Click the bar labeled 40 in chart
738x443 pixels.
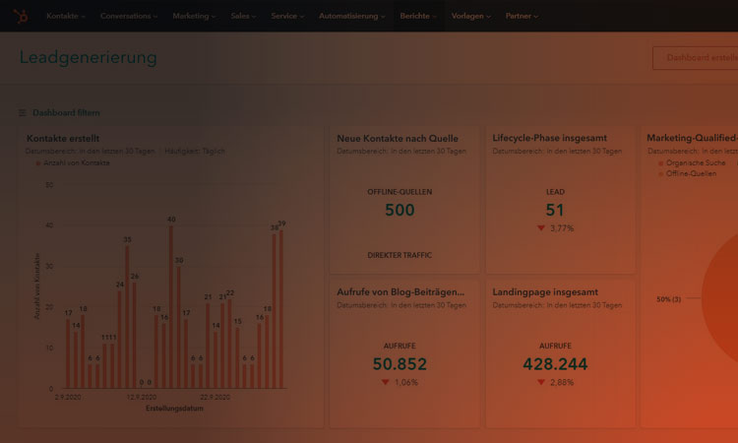point(171,307)
